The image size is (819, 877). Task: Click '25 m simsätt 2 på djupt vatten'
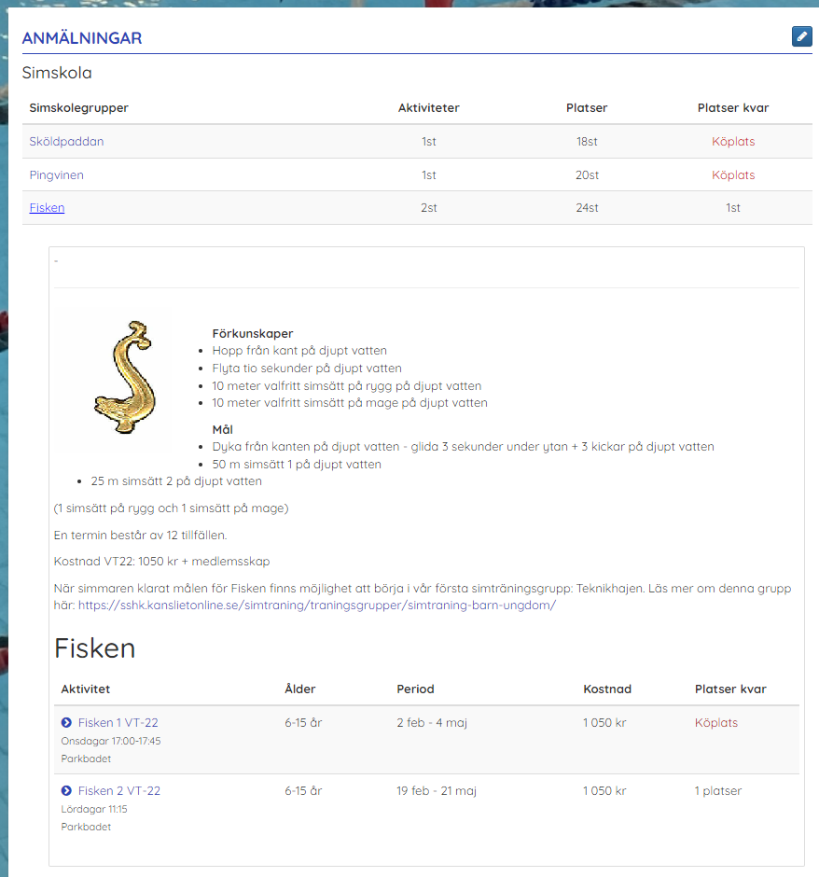(x=176, y=481)
